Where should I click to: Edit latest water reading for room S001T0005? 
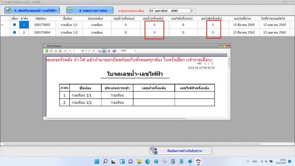pyautogui.click(x=154, y=25)
